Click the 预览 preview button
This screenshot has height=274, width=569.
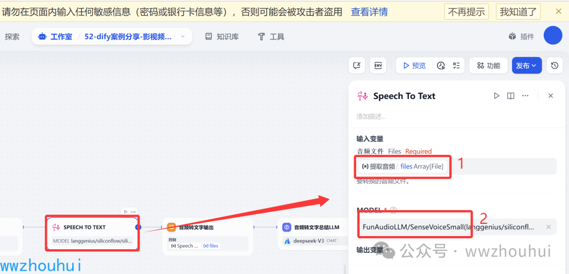pos(415,66)
